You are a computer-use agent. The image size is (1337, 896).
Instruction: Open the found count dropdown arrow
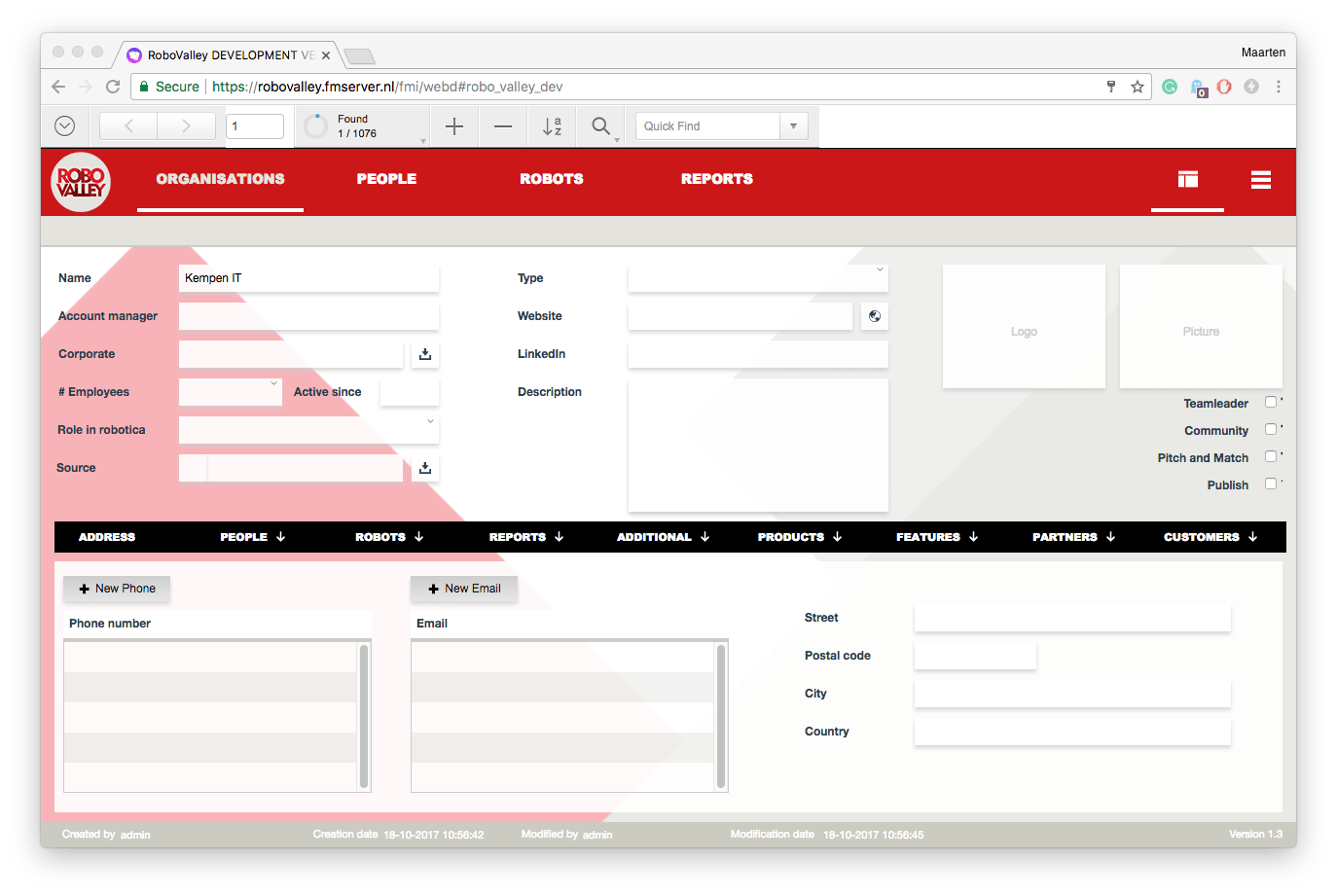[423, 141]
